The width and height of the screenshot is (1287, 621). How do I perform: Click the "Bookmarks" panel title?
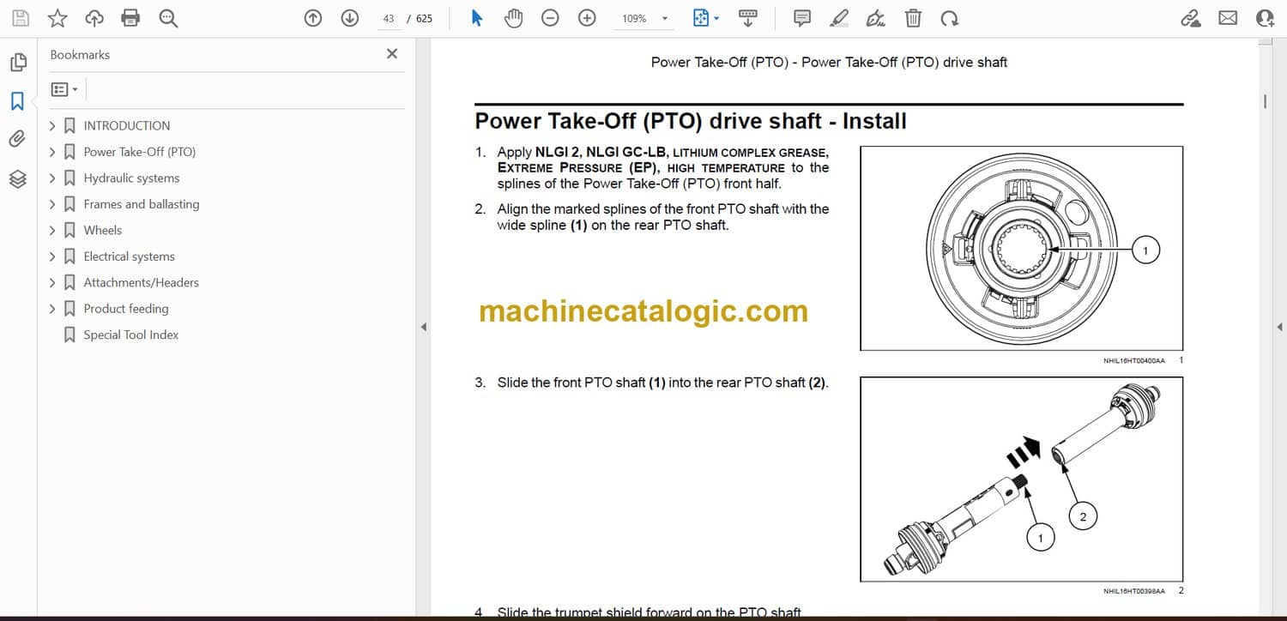coord(80,54)
